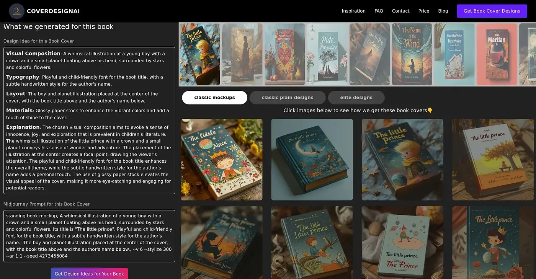
Task: Choose The Martian cover thumbnail
Action: 497,54
